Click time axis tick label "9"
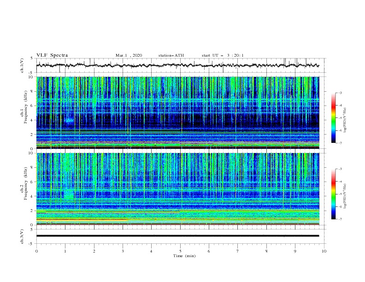The width and height of the screenshot is (365, 282). click(x=295, y=251)
